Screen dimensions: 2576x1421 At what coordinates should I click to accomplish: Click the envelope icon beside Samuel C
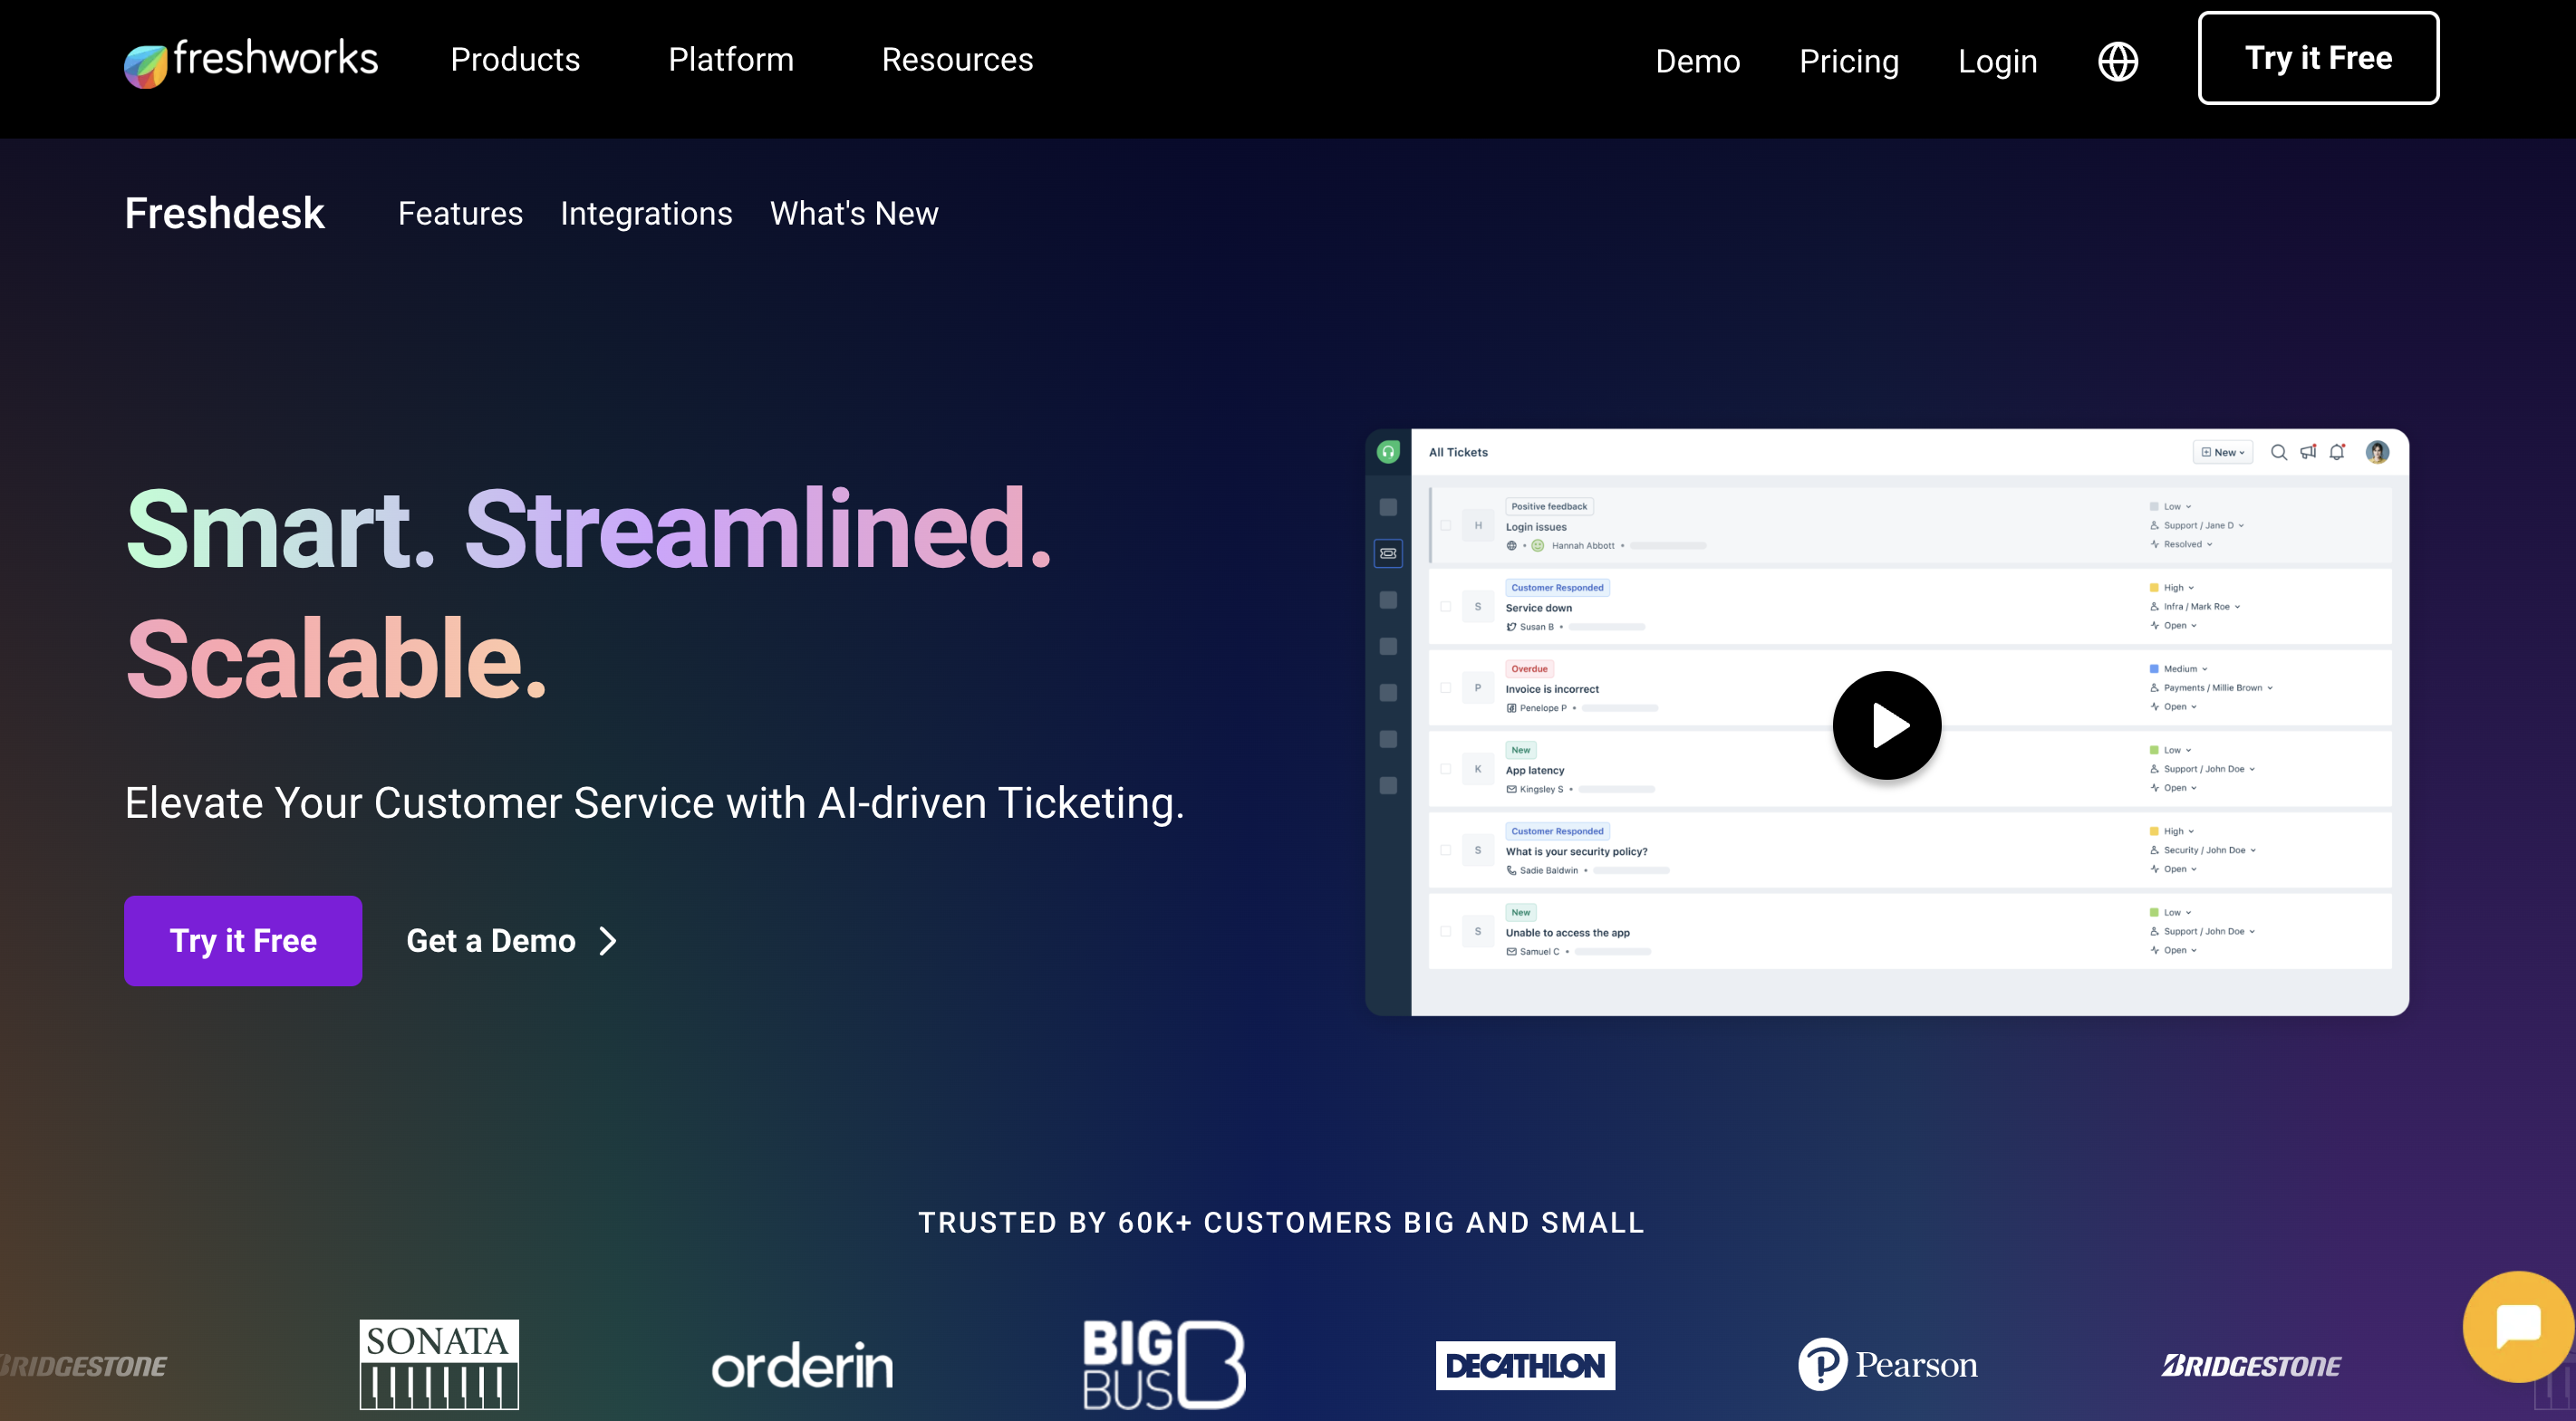[1511, 951]
